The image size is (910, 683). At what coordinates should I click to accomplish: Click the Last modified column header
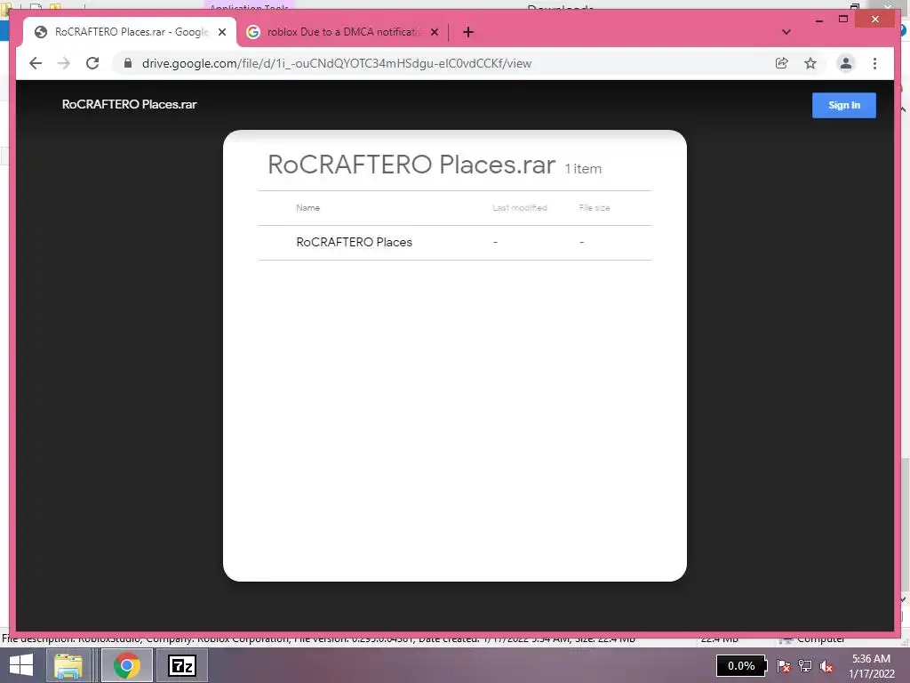pos(519,208)
